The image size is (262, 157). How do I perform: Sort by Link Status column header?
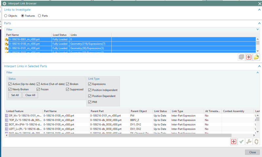click(x=161, y=111)
